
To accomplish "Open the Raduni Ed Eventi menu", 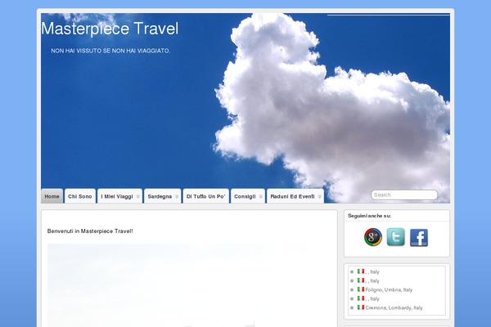I will pyautogui.click(x=295, y=196).
